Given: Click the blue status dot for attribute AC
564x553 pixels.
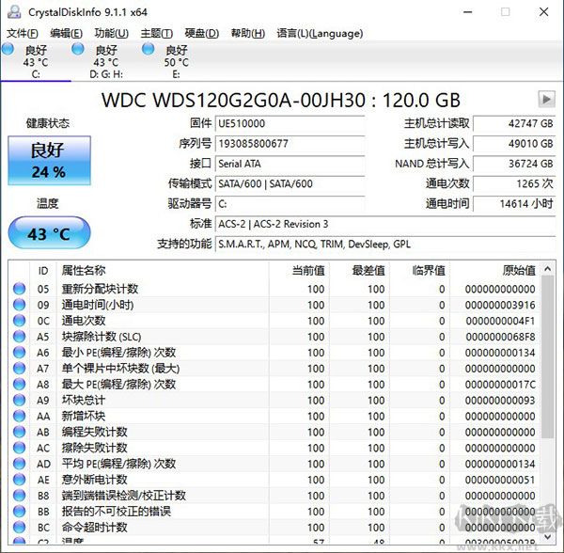Looking at the screenshot, I should (x=19, y=448).
